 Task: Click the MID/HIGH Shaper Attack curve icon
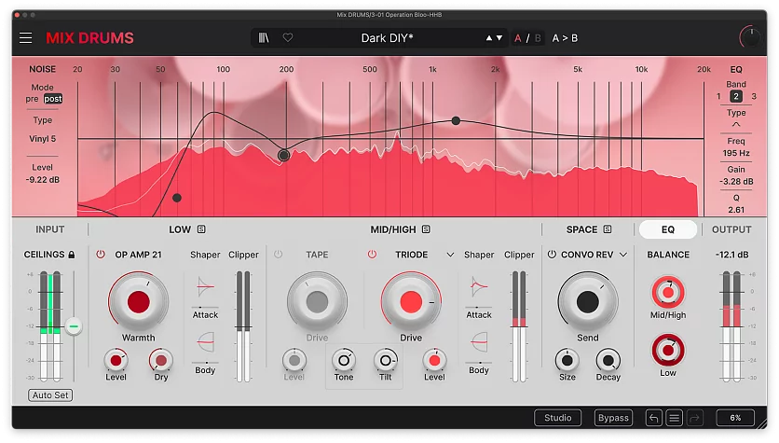tap(479, 287)
